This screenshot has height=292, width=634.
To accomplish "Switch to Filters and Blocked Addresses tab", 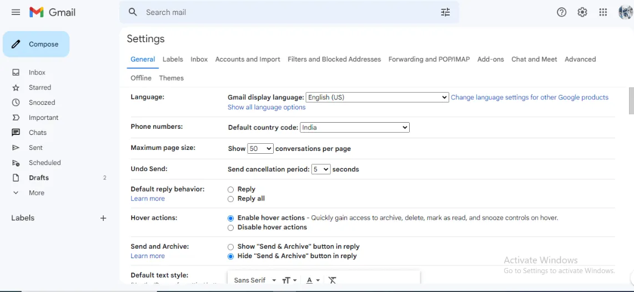I will [334, 59].
